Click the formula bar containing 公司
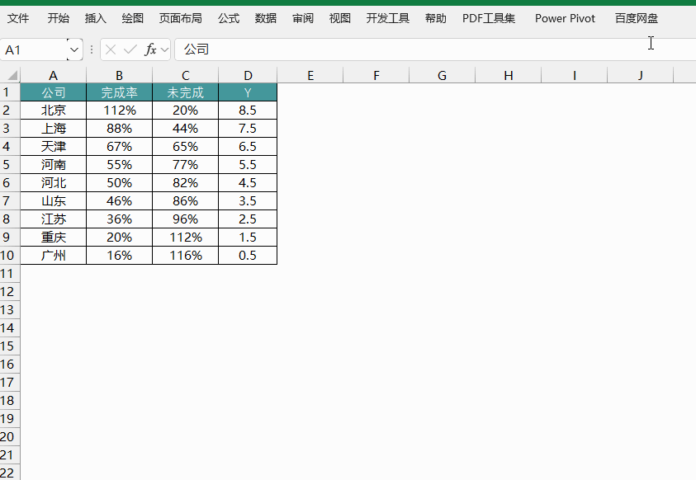This screenshot has width=696, height=480. click(435, 49)
